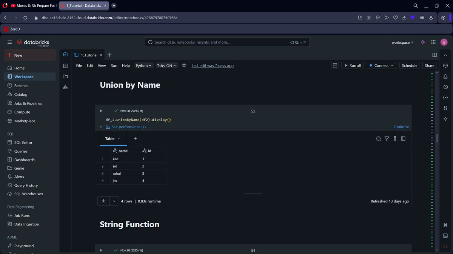The image size is (453, 254).
Task: Filter the query results table
Action: click(x=387, y=138)
